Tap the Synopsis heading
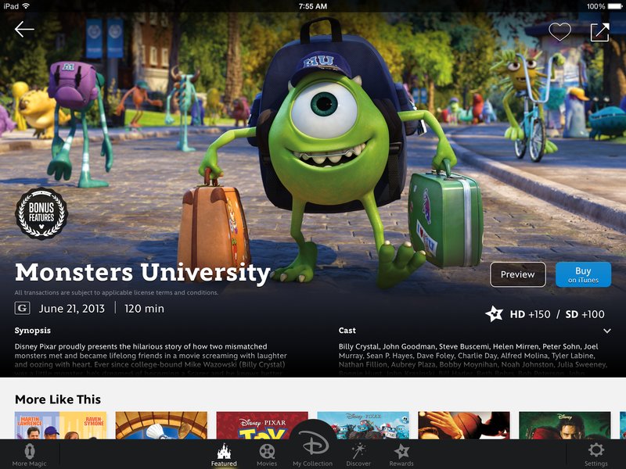Image resolution: width=626 pixels, height=469 pixels. (x=33, y=331)
